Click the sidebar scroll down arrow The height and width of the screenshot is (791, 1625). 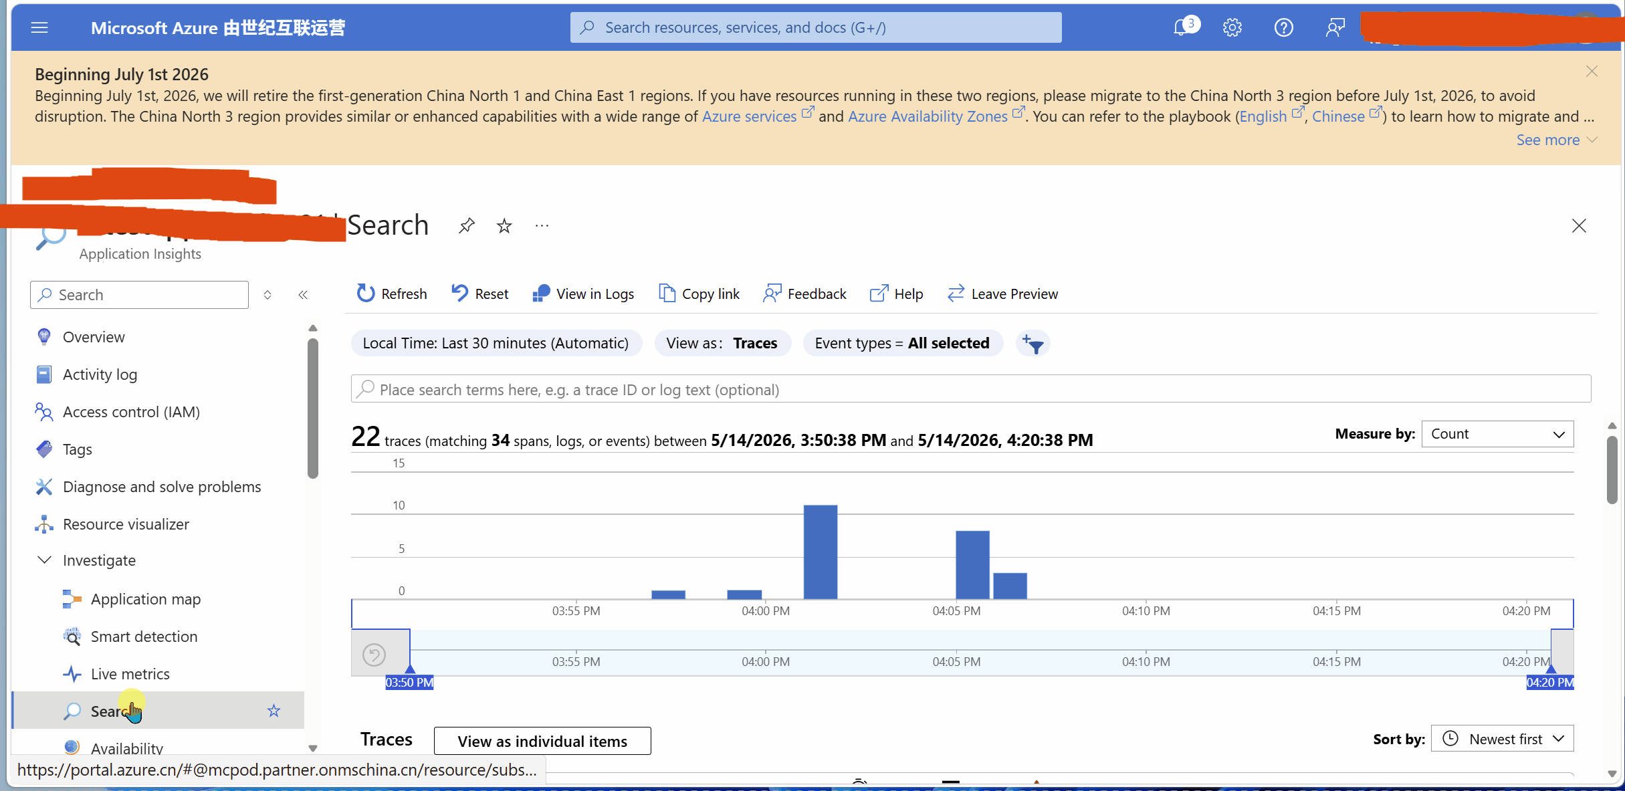(312, 748)
